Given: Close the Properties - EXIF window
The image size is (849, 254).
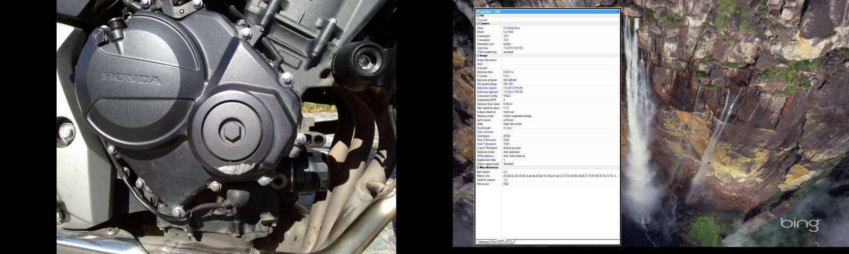Looking at the screenshot, I should 617,11.
